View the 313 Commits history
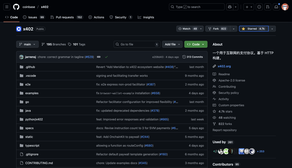Screen dimensions: 292x168 pyautogui.click(x=193, y=57)
